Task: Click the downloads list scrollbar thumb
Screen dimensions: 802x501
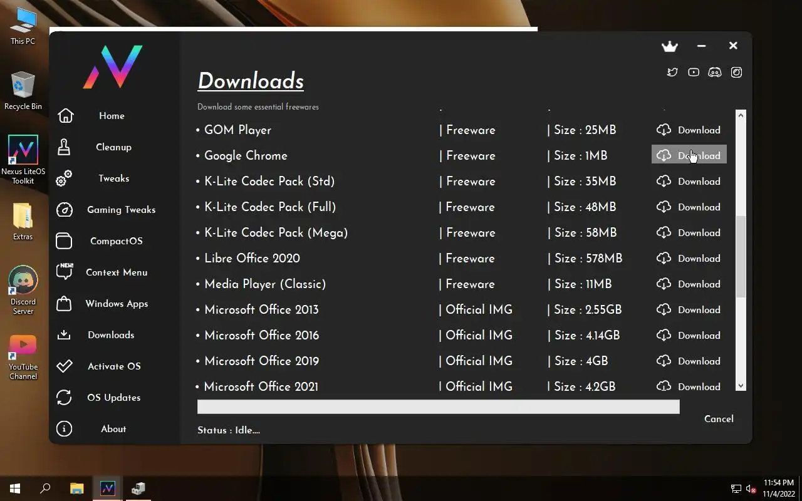Action: [741, 257]
